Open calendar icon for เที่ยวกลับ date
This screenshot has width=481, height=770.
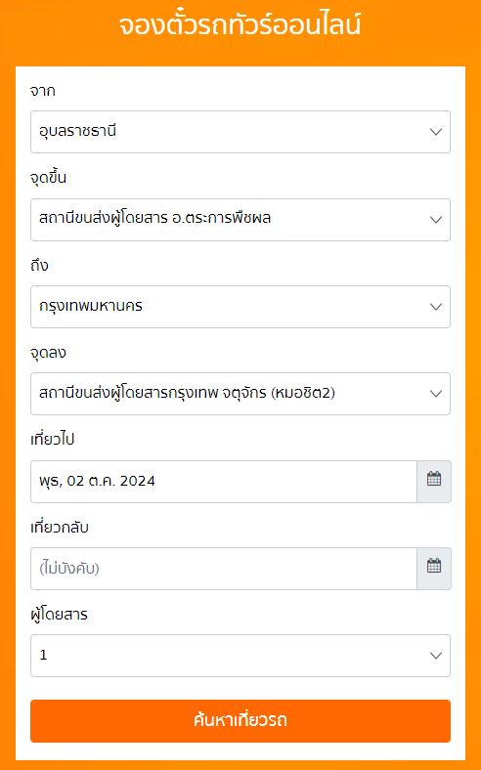pyautogui.click(x=434, y=568)
